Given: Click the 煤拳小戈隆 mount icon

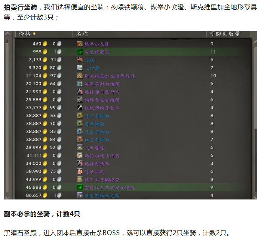Looking at the screenshot, I should (x=80, y=44).
